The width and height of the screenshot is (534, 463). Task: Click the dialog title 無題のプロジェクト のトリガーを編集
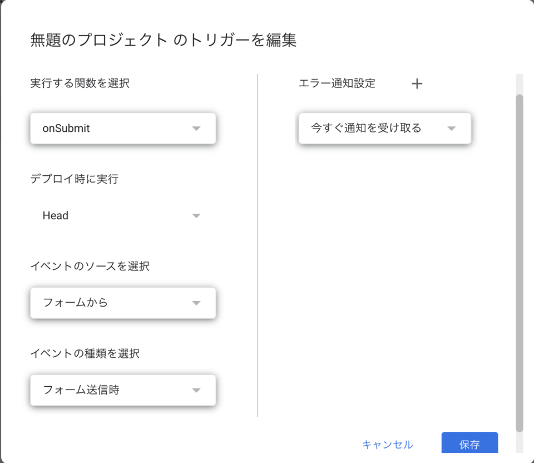click(164, 40)
